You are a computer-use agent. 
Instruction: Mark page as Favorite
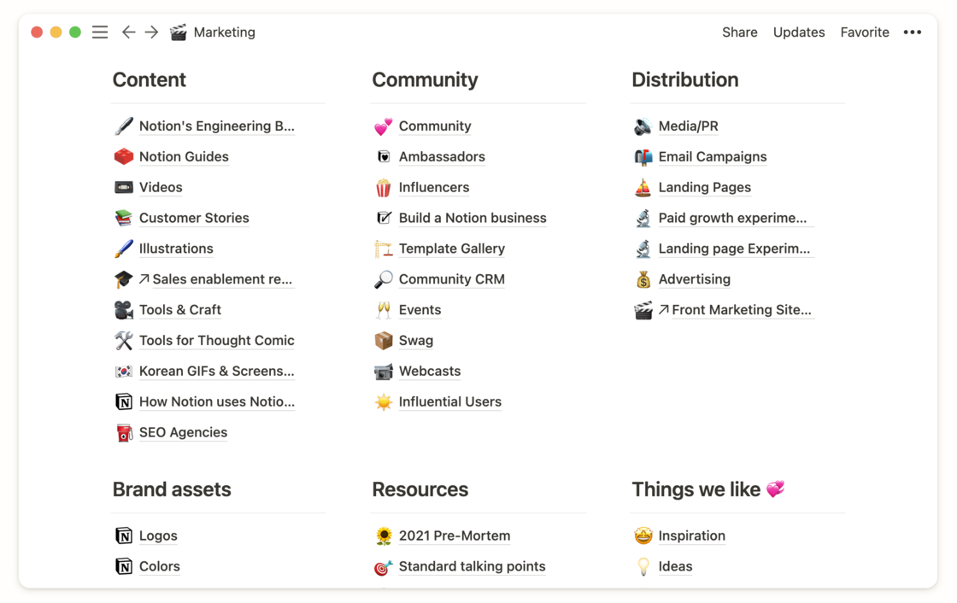tap(864, 32)
